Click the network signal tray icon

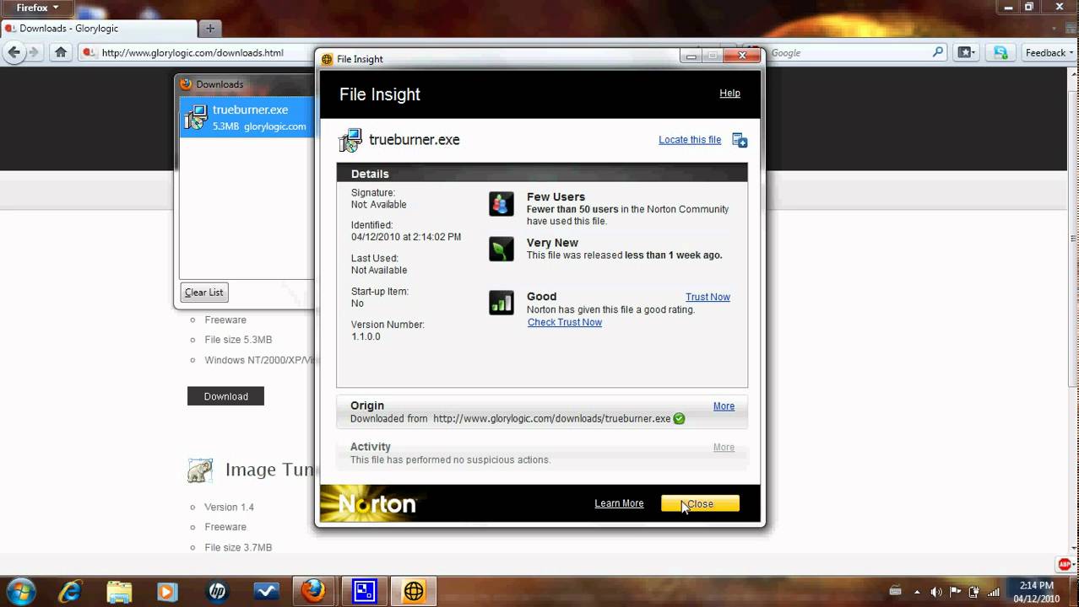[x=995, y=591]
